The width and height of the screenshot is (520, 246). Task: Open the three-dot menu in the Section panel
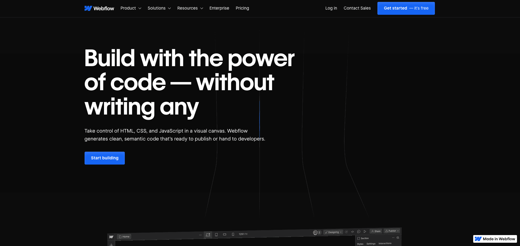(393, 238)
